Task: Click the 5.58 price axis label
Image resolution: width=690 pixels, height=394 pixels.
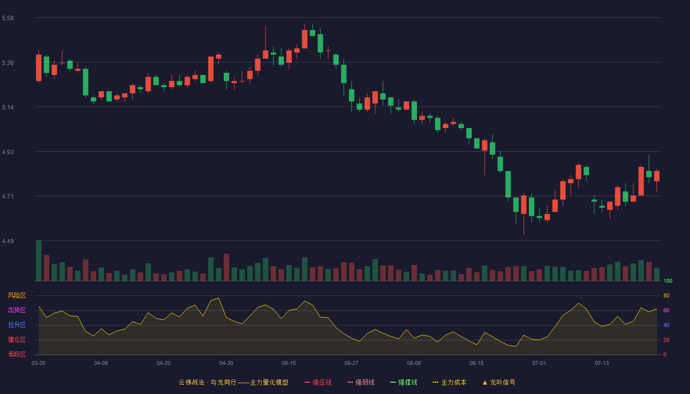Action: tap(8, 18)
